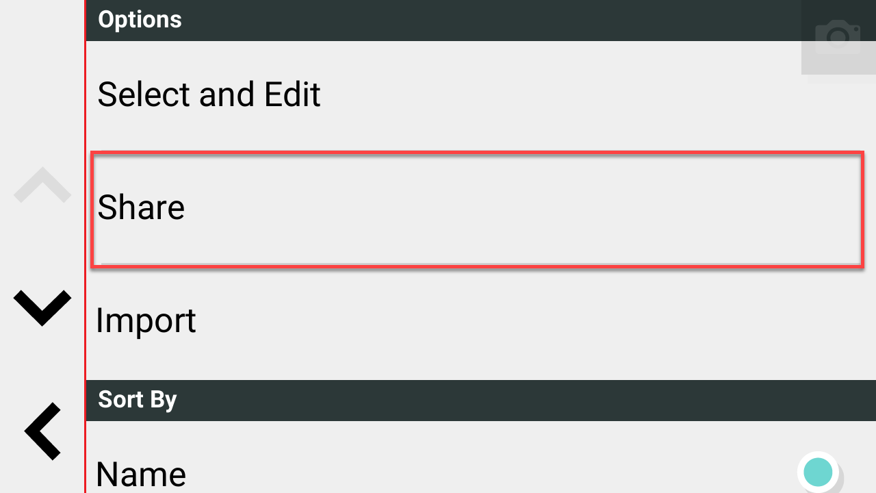
Task: Select the Name radio button
Action: click(819, 472)
